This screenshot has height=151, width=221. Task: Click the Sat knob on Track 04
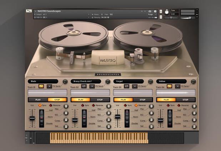pyautogui.click(x=194, y=126)
